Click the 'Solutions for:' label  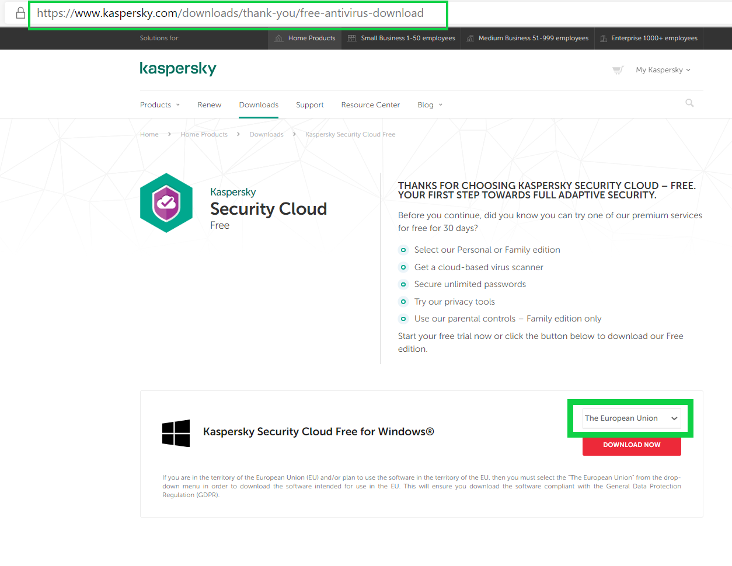pyautogui.click(x=160, y=39)
